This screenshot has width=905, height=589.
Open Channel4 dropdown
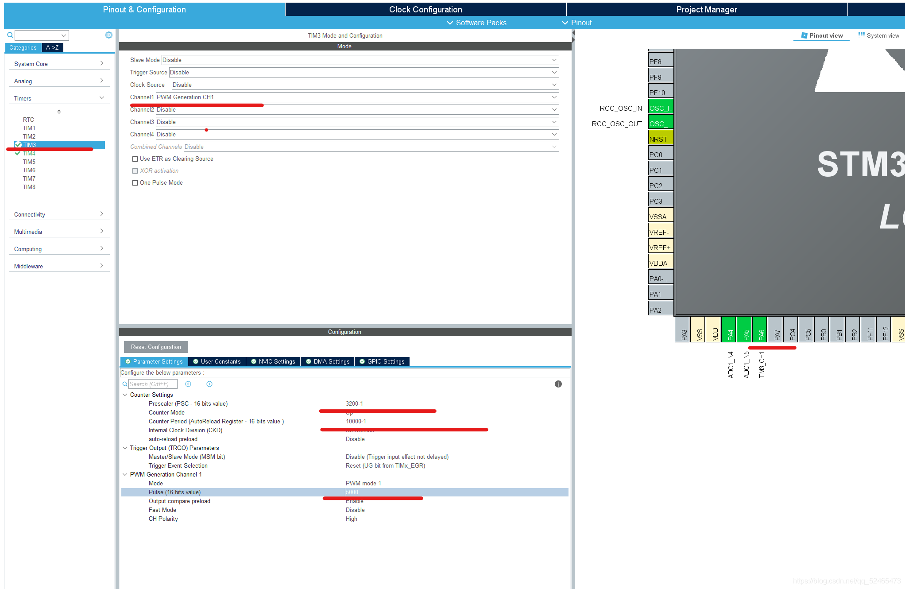click(x=357, y=134)
